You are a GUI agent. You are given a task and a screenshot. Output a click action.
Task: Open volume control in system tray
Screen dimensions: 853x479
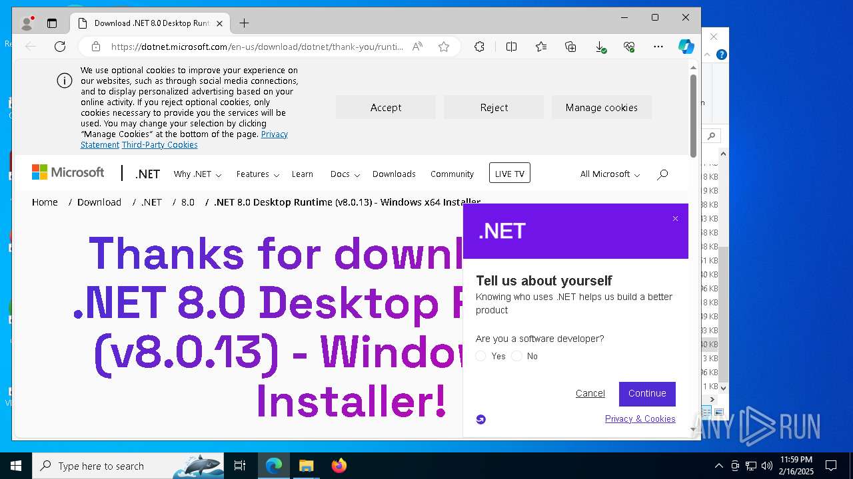pyautogui.click(x=767, y=466)
